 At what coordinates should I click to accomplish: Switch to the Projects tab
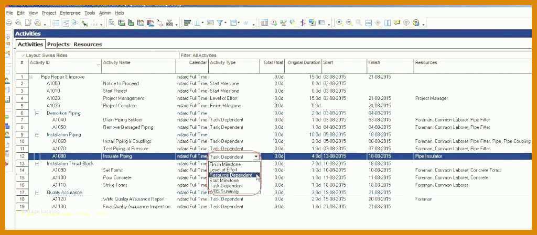[58, 44]
